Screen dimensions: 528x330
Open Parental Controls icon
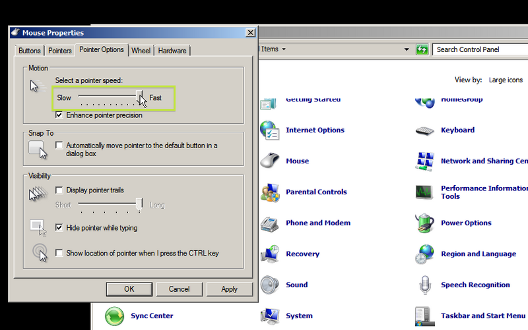(270, 192)
